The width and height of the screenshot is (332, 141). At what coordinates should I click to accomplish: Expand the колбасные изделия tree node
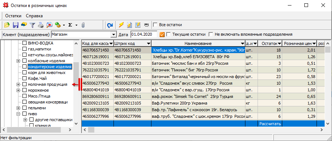pos(18,61)
